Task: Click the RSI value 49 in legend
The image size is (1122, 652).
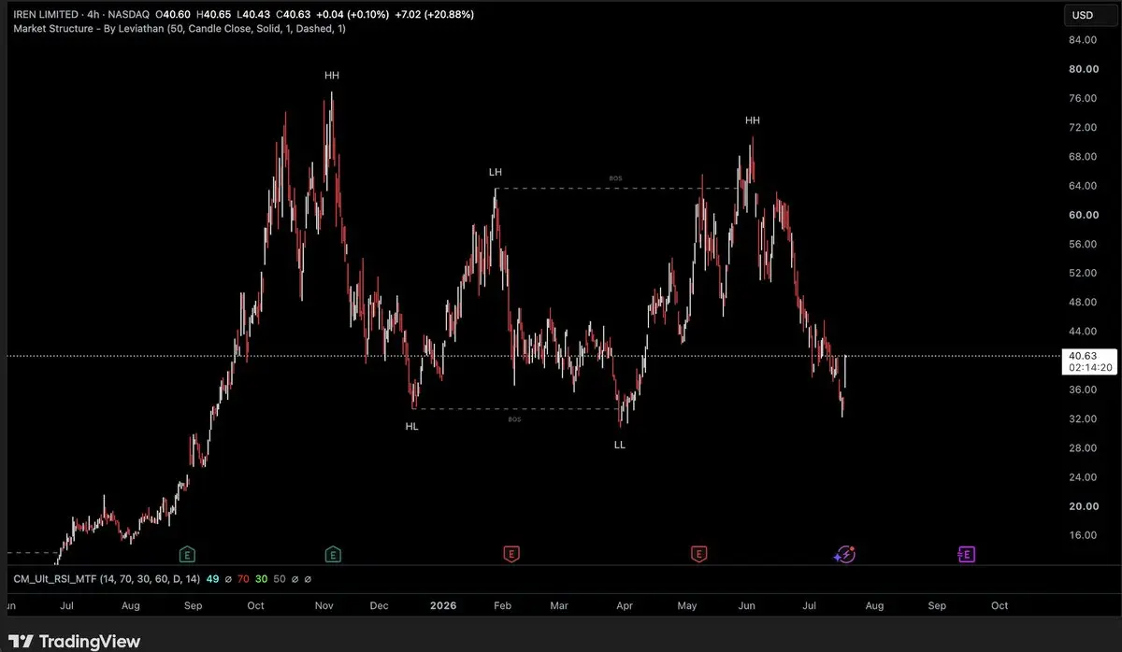Action: pyautogui.click(x=213, y=579)
